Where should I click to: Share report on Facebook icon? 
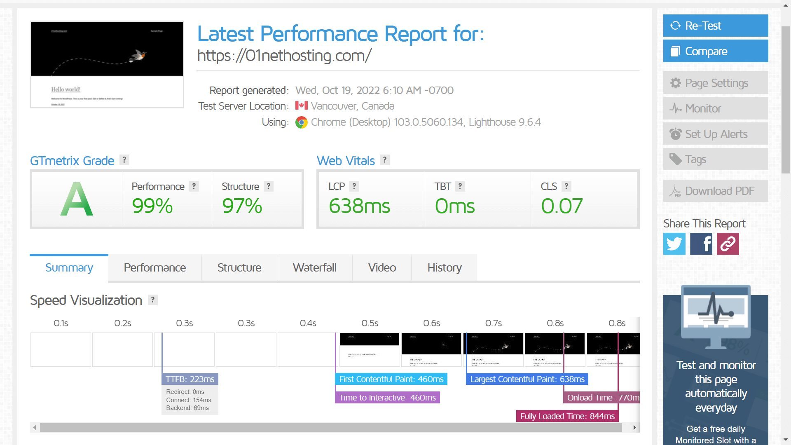point(701,244)
